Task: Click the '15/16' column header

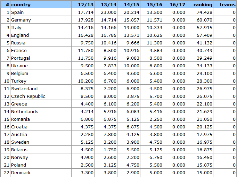Action: (152, 5)
